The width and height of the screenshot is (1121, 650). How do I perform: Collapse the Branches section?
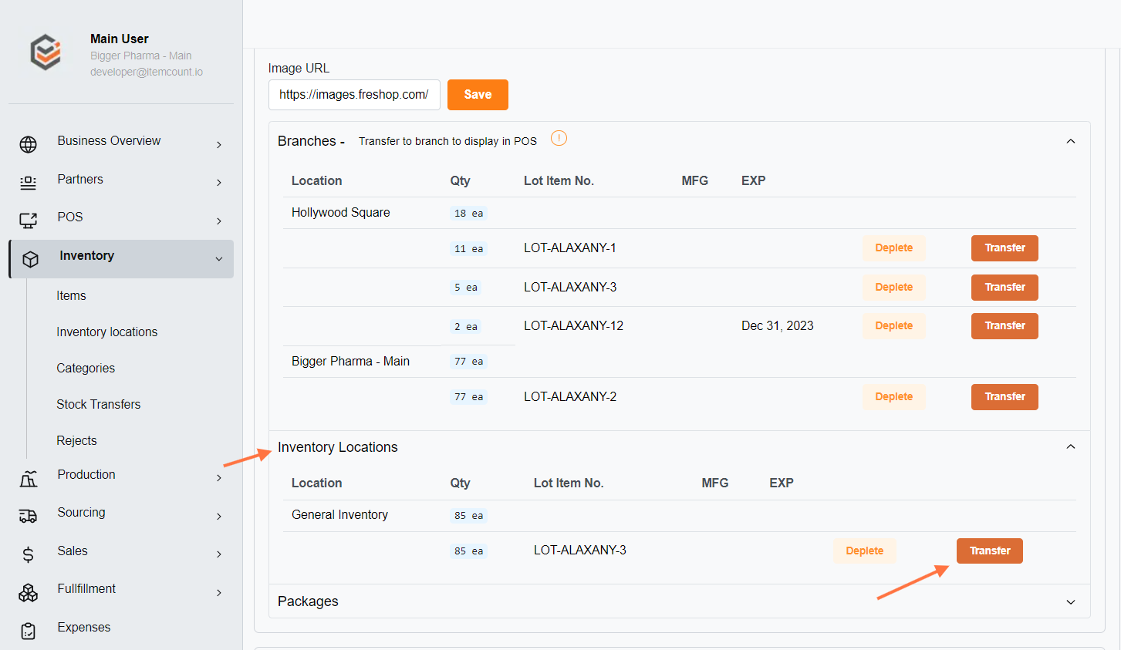[x=1071, y=141]
